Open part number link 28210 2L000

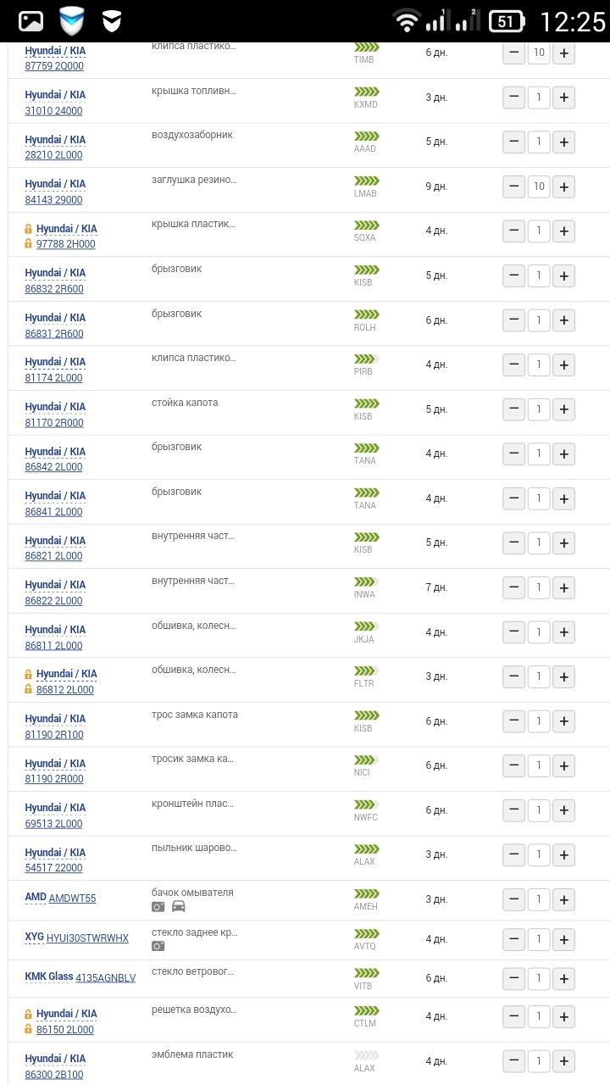click(53, 155)
